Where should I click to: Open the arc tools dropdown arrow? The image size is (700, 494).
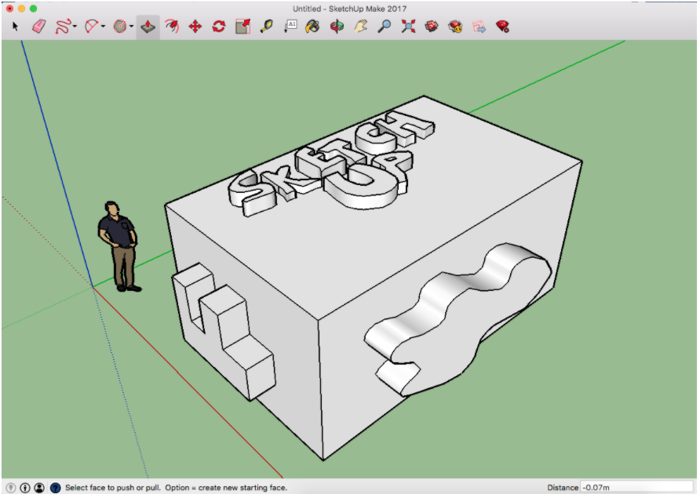(x=103, y=27)
